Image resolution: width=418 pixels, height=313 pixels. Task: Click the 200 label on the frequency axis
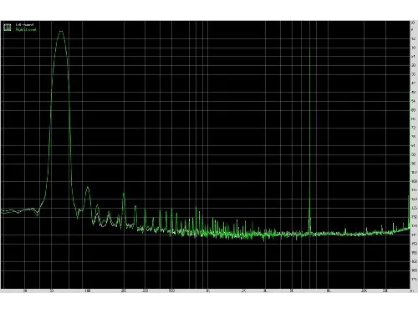(x=124, y=291)
